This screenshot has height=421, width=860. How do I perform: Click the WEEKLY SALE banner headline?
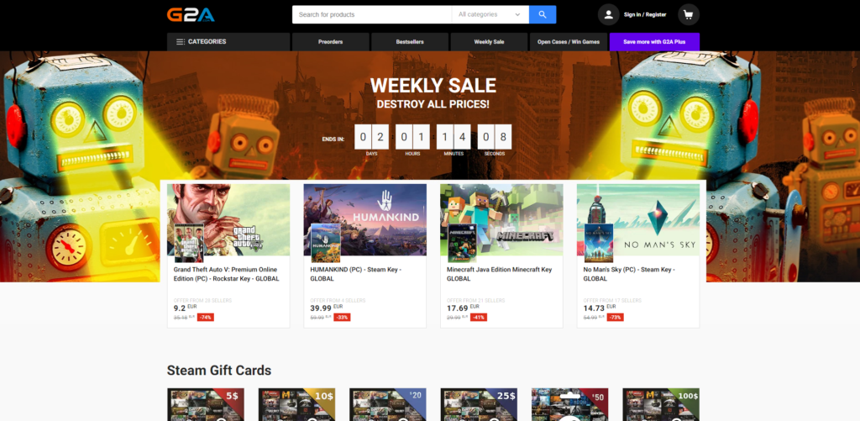433,86
